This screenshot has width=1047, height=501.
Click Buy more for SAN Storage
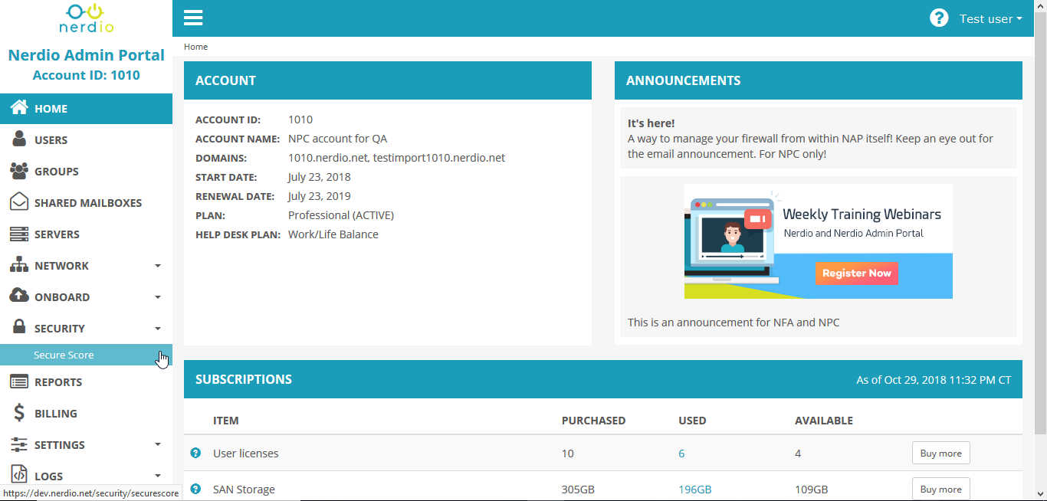coord(940,489)
